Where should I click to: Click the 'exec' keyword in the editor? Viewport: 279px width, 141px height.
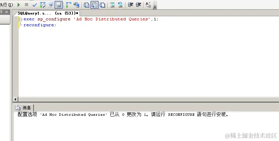pos(29,19)
